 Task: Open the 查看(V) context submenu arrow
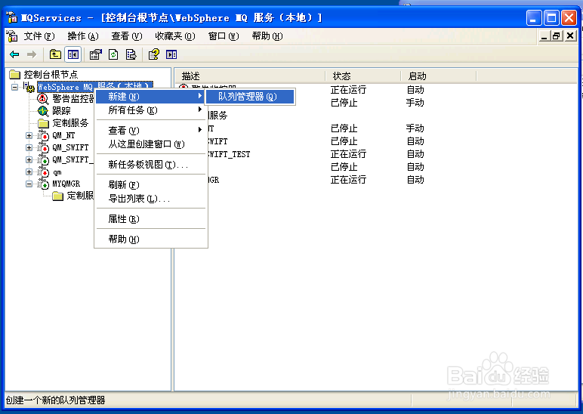(200, 130)
